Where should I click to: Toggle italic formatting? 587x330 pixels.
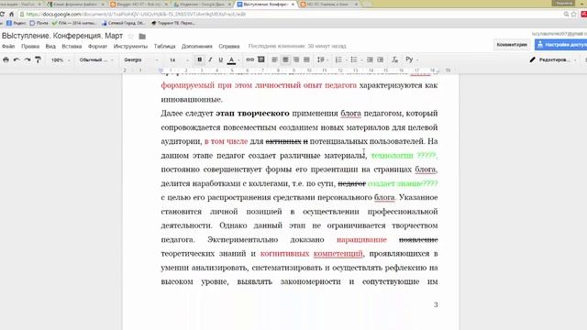click(210, 60)
